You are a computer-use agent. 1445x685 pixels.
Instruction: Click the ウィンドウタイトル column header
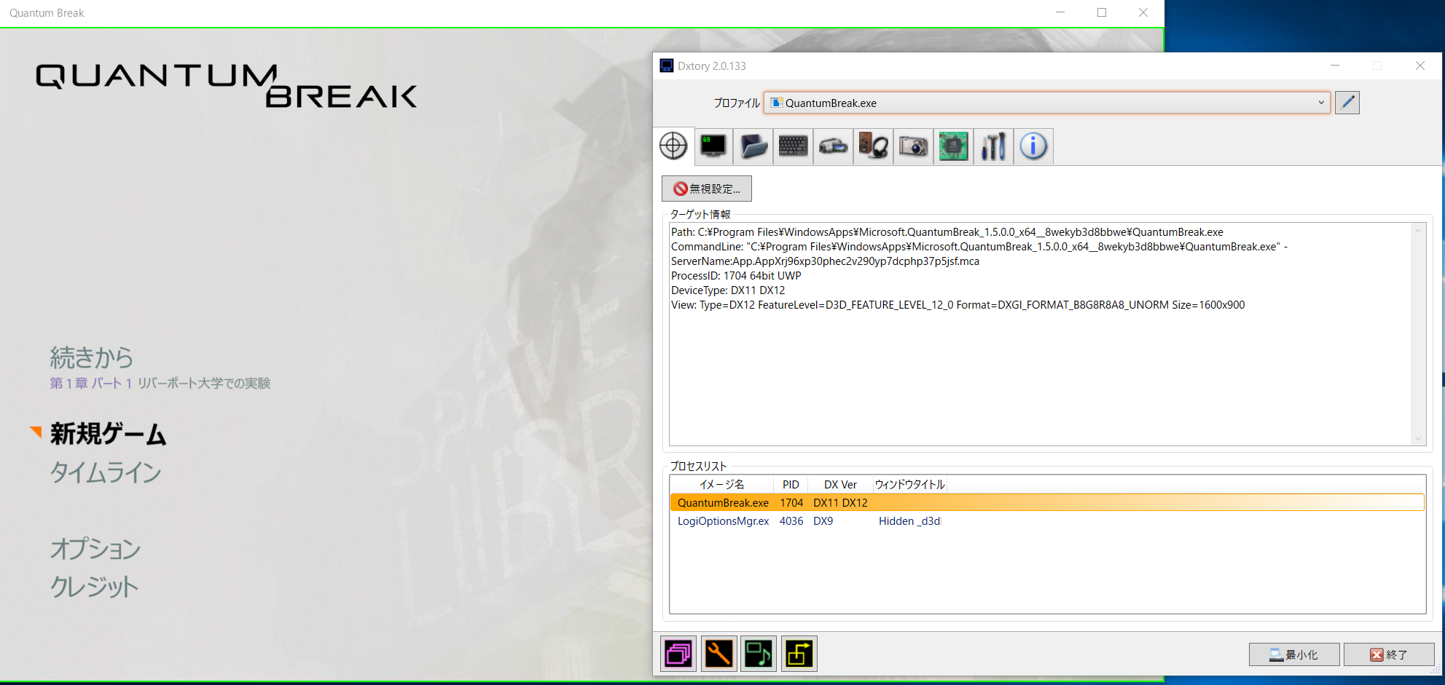(x=909, y=484)
